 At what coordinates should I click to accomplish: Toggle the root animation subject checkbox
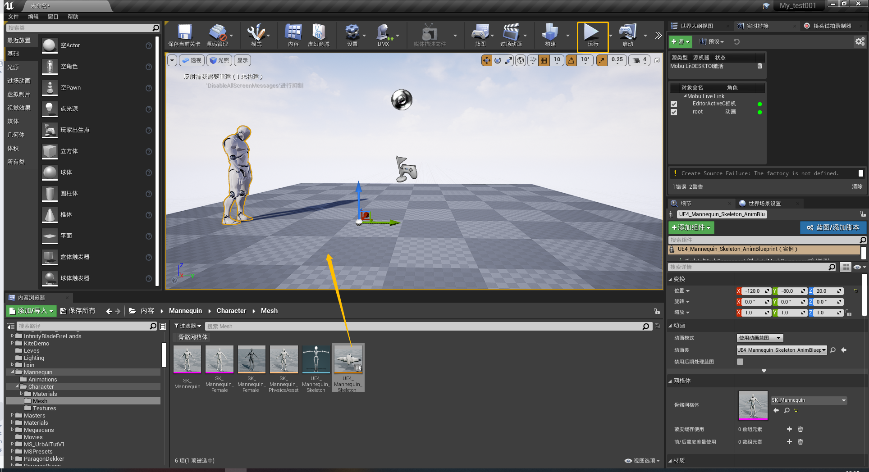[674, 112]
